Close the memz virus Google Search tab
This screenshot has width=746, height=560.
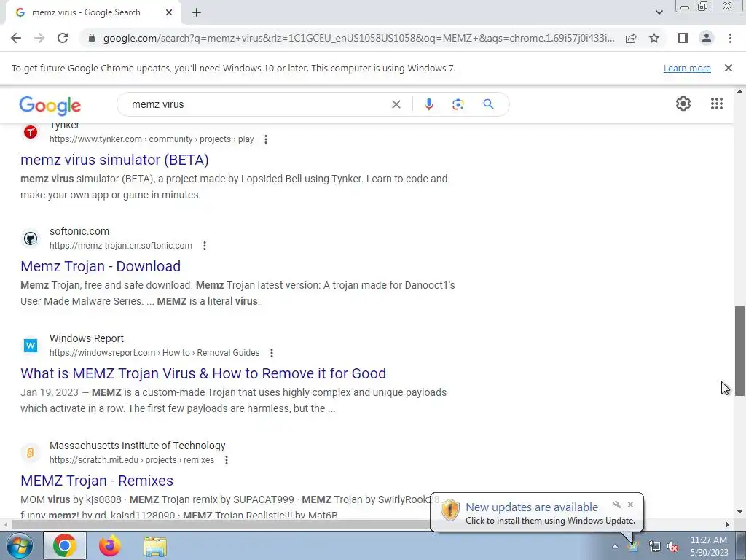pyautogui.click(x=169, y=12)
